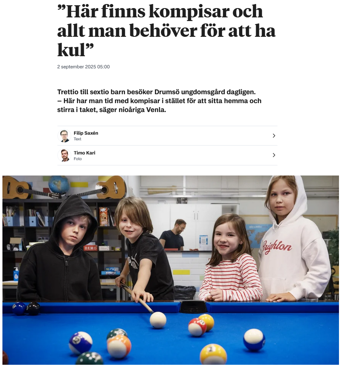This screenshot has width=341, height=368.
Task: Click the red-striped billiard ball
Action: (x=197, y=327)
